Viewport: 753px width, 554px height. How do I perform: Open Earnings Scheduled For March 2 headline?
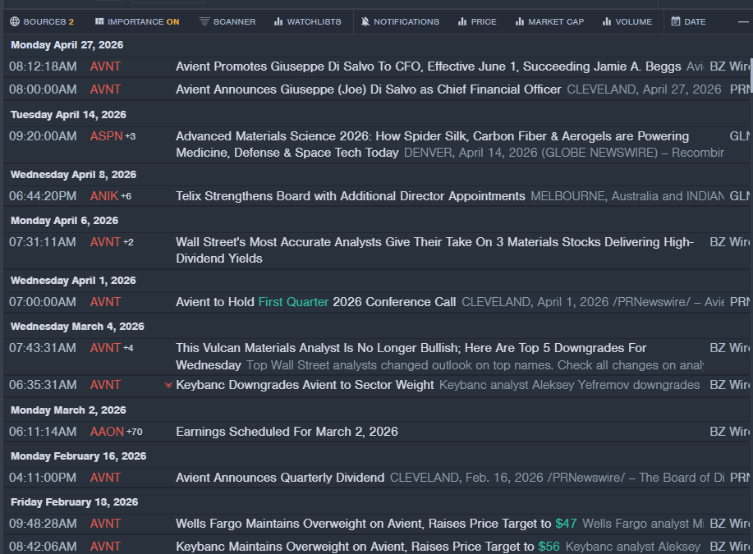[287, 432]
